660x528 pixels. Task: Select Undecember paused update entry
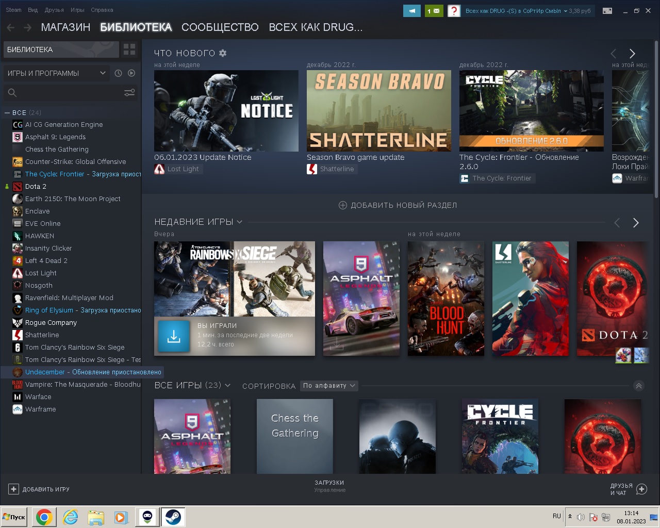click(x=82, y=372)
